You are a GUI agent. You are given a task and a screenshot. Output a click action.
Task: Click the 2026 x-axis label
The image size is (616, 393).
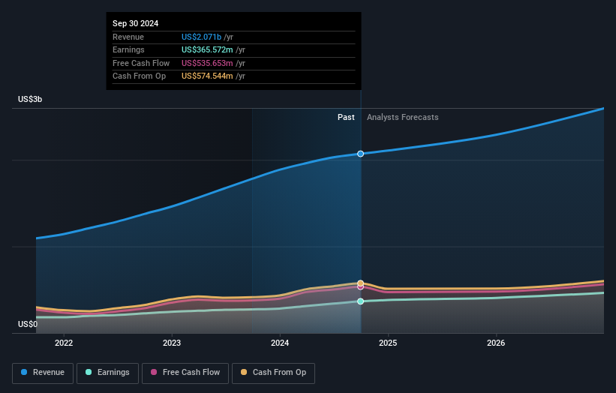(496, 343)
